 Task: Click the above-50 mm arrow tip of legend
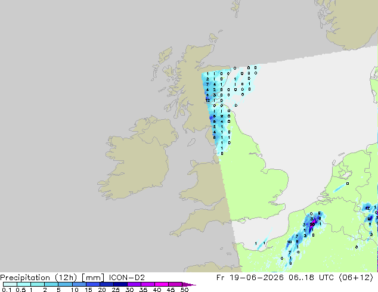[x=189, y=284]
